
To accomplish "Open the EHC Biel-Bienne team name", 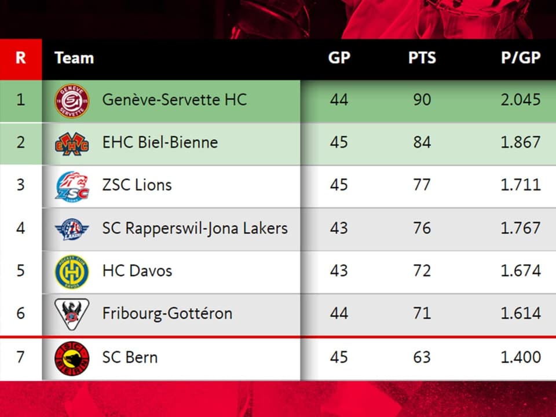I will [x=160, y=142].
